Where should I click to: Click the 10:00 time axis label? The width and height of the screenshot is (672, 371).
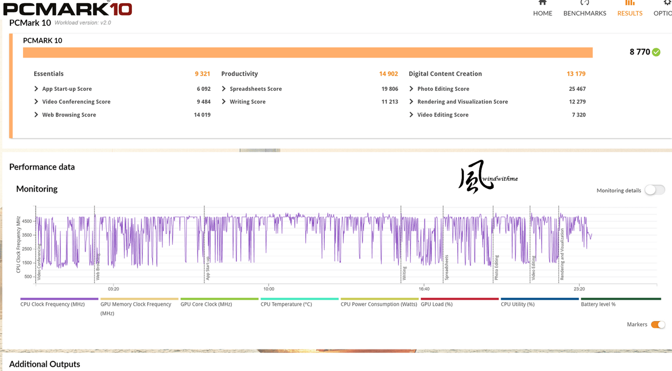(268, 289)
